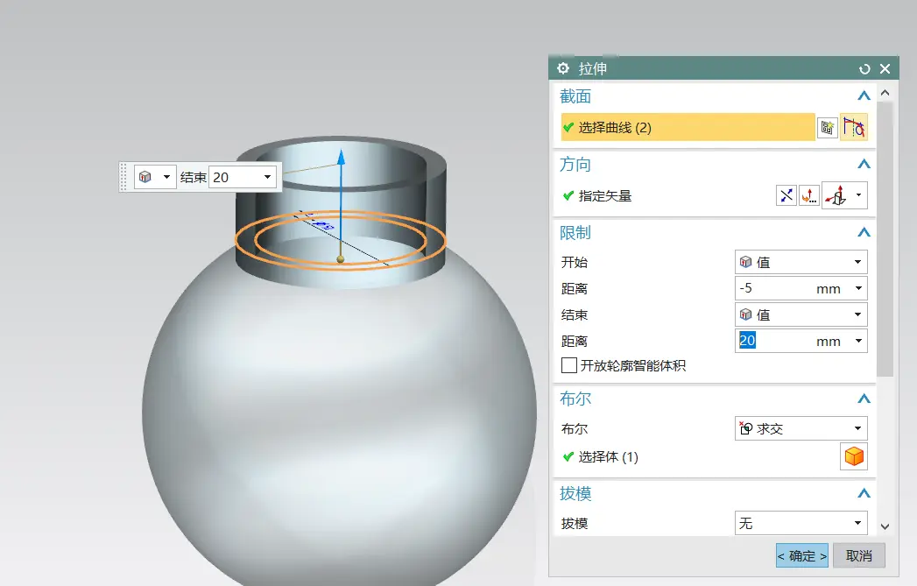Open the end distance options arrow
The height and width of the screenshot is (586, 917).
point(858,341)
